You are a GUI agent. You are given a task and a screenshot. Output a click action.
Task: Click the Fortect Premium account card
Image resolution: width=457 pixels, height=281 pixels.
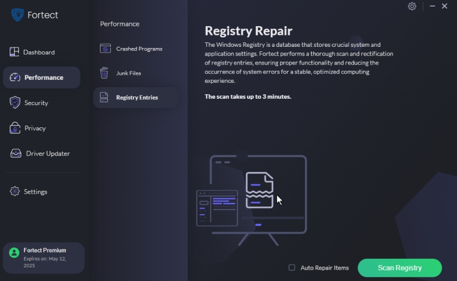(44, 258)
